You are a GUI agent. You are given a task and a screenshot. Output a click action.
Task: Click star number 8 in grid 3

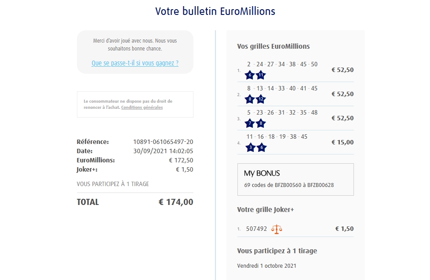[x=261, y=123]
